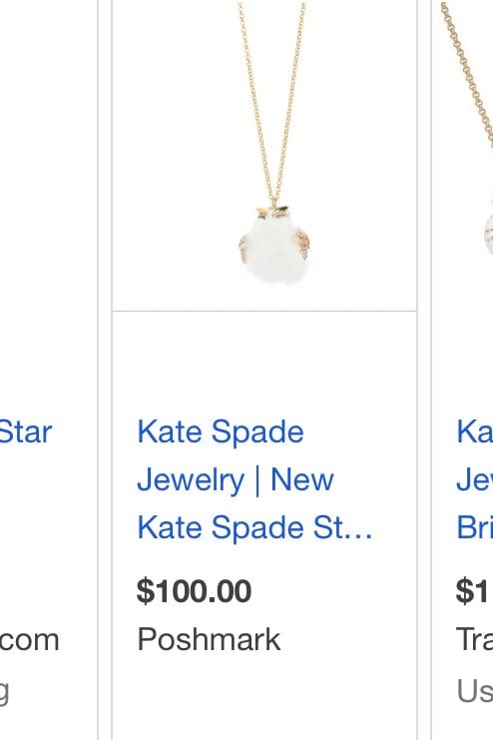Click the cut-off 'g' shipping text on left card
This screenshot has height=740, width=493.
pos(4,692)
